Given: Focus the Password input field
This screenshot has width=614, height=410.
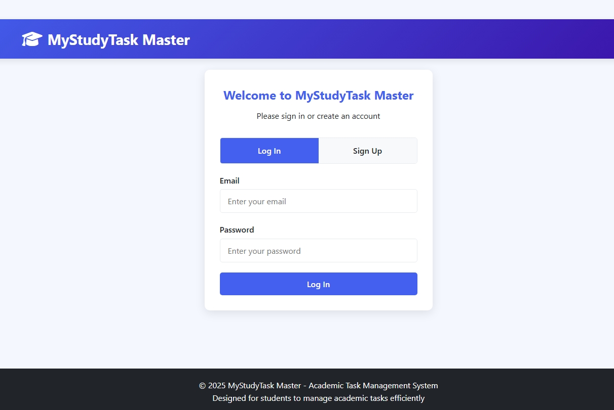Looking at the screenshot, I should tap(318, 251).
